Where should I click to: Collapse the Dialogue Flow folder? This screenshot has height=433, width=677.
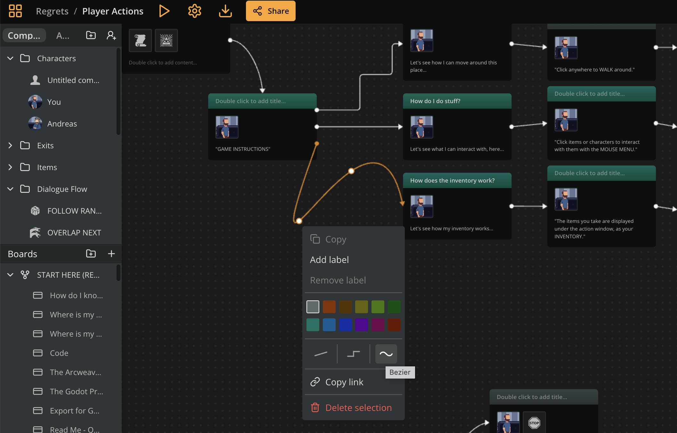10,189
